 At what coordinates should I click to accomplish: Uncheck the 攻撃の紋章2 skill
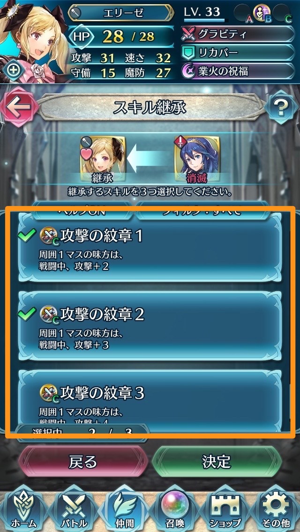[150, 326]
